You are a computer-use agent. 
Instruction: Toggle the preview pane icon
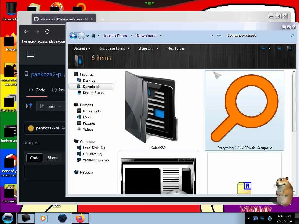coord(279,48)
